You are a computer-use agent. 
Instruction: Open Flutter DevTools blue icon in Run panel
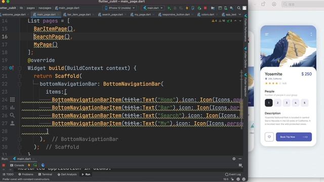click(43, 165)
